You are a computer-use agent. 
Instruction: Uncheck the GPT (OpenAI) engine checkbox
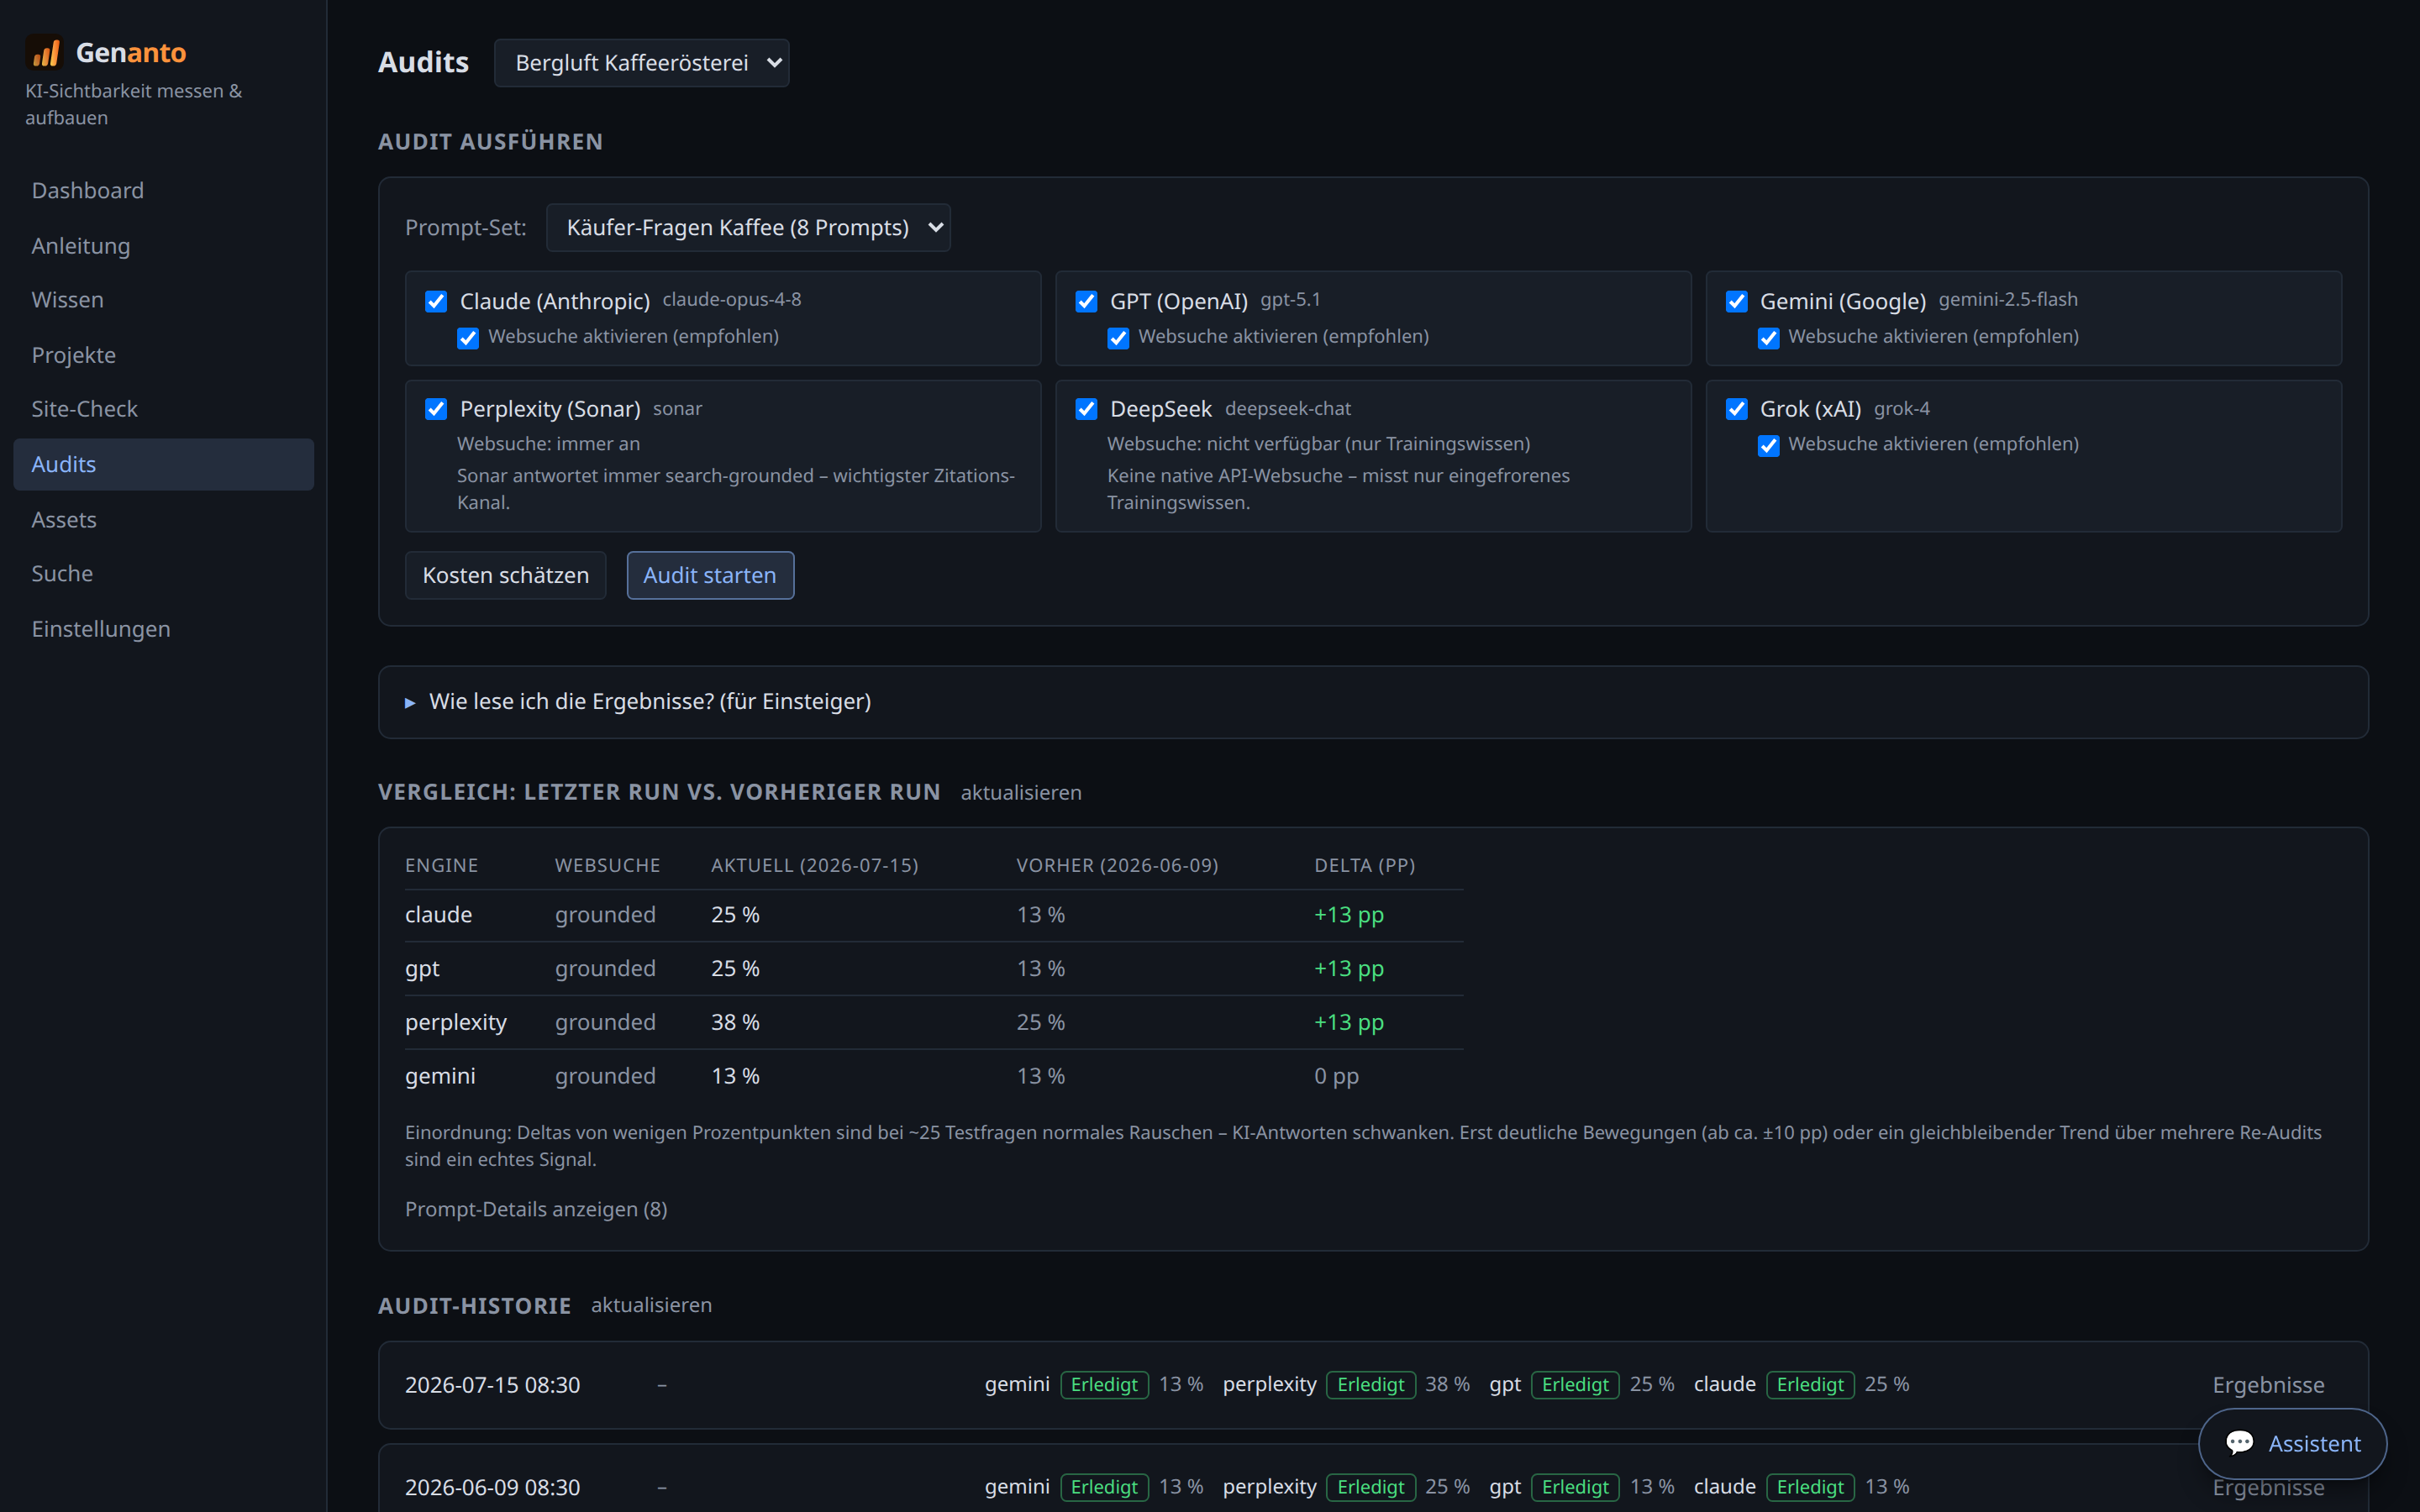[1086, 301]
